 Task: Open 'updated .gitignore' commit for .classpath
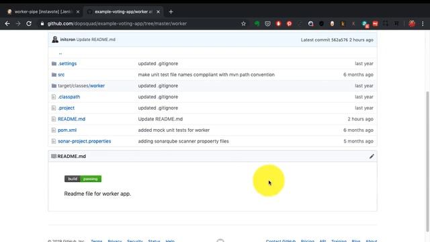[158, 97]
